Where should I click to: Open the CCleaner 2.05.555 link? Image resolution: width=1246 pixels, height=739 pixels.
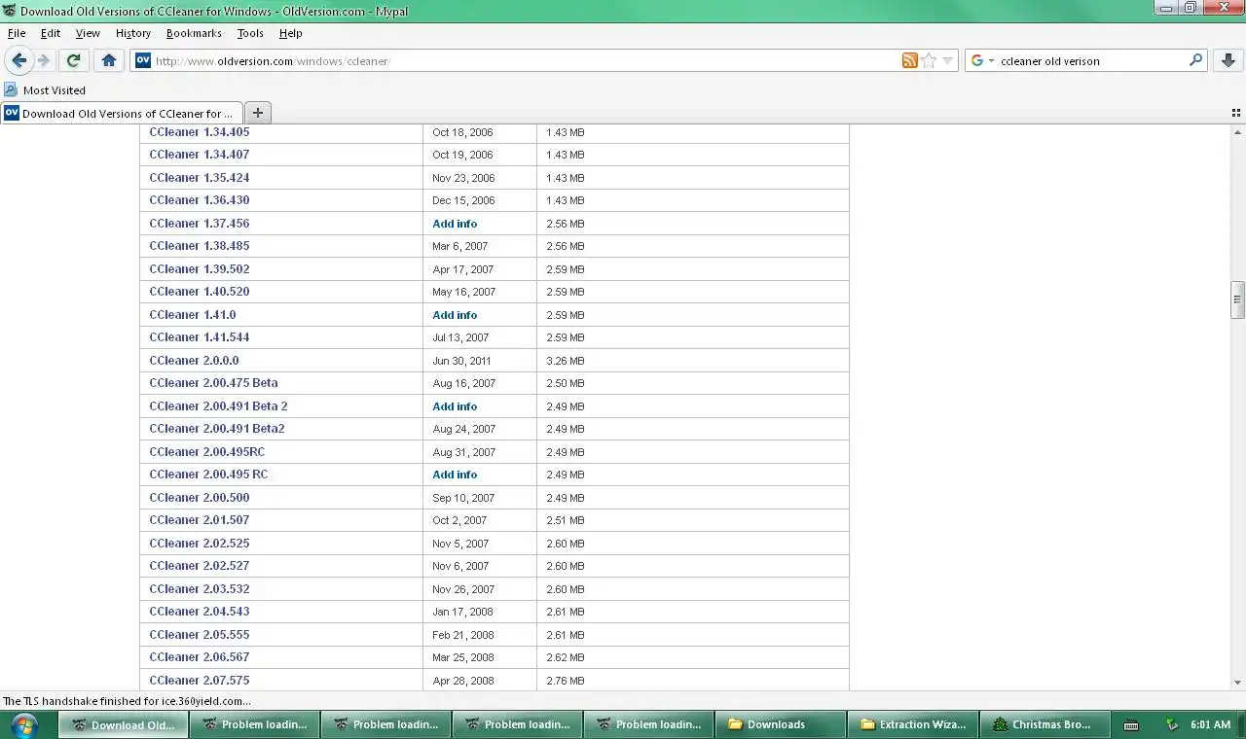coord(199,634)
